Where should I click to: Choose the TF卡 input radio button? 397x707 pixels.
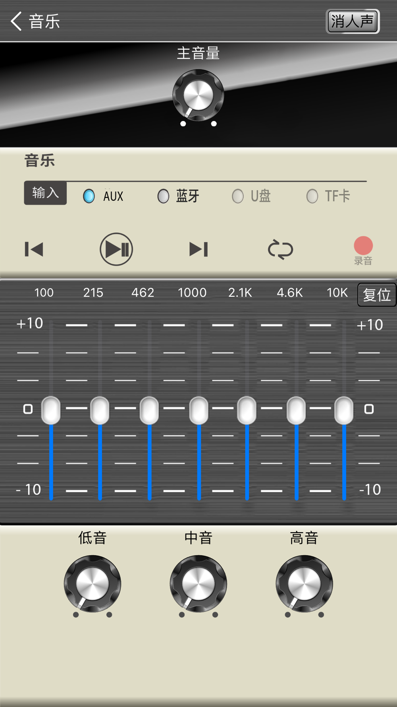coord(312,196)
